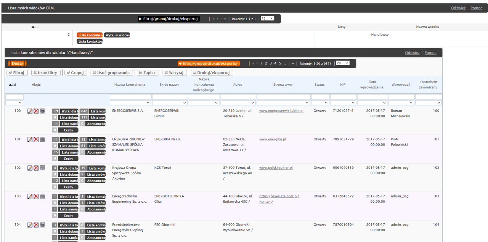Expand the Nazwa kontrahenta filter operator dropdown
This screenshot has height=242, width=488.
130,103
